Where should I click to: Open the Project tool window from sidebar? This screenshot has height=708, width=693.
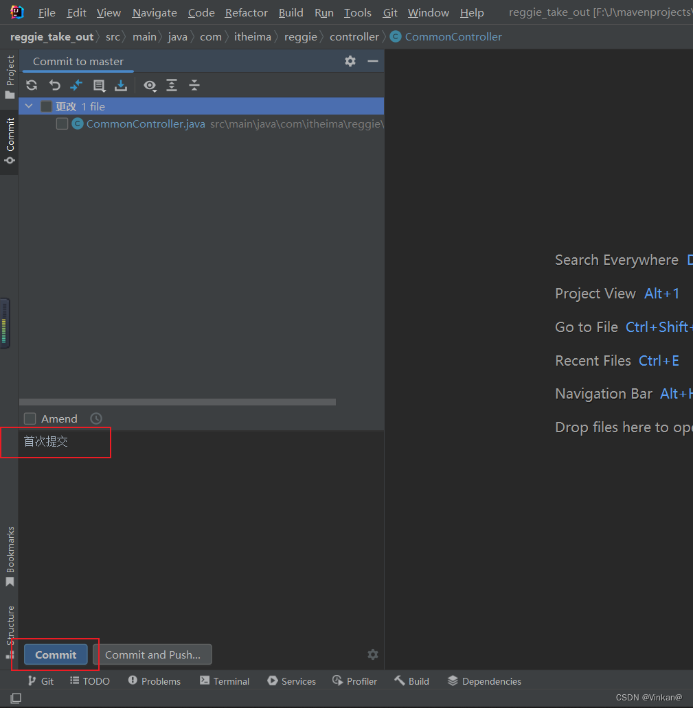tap(9, 71)
